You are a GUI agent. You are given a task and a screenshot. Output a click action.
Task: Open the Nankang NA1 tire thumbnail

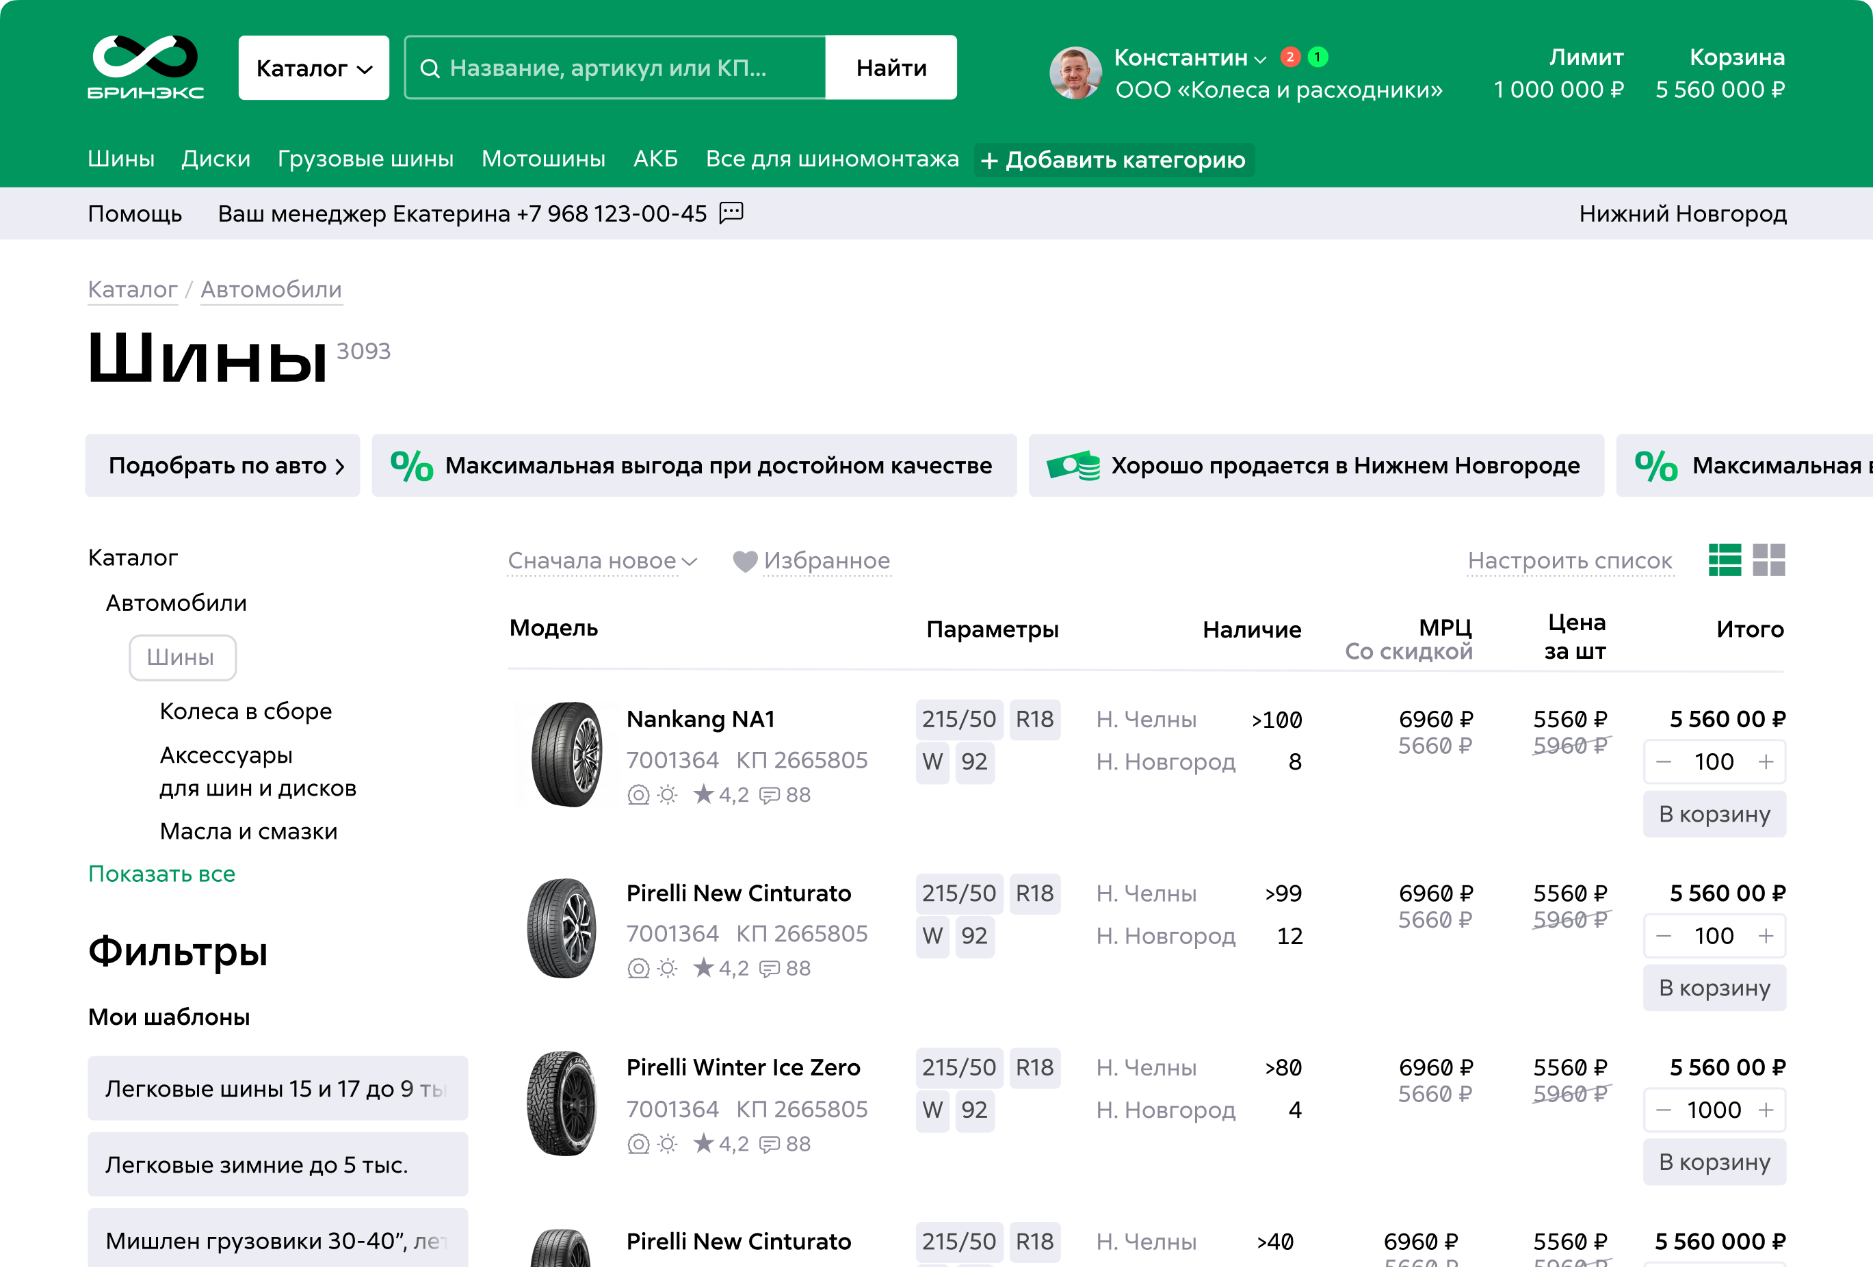[566, 754]
